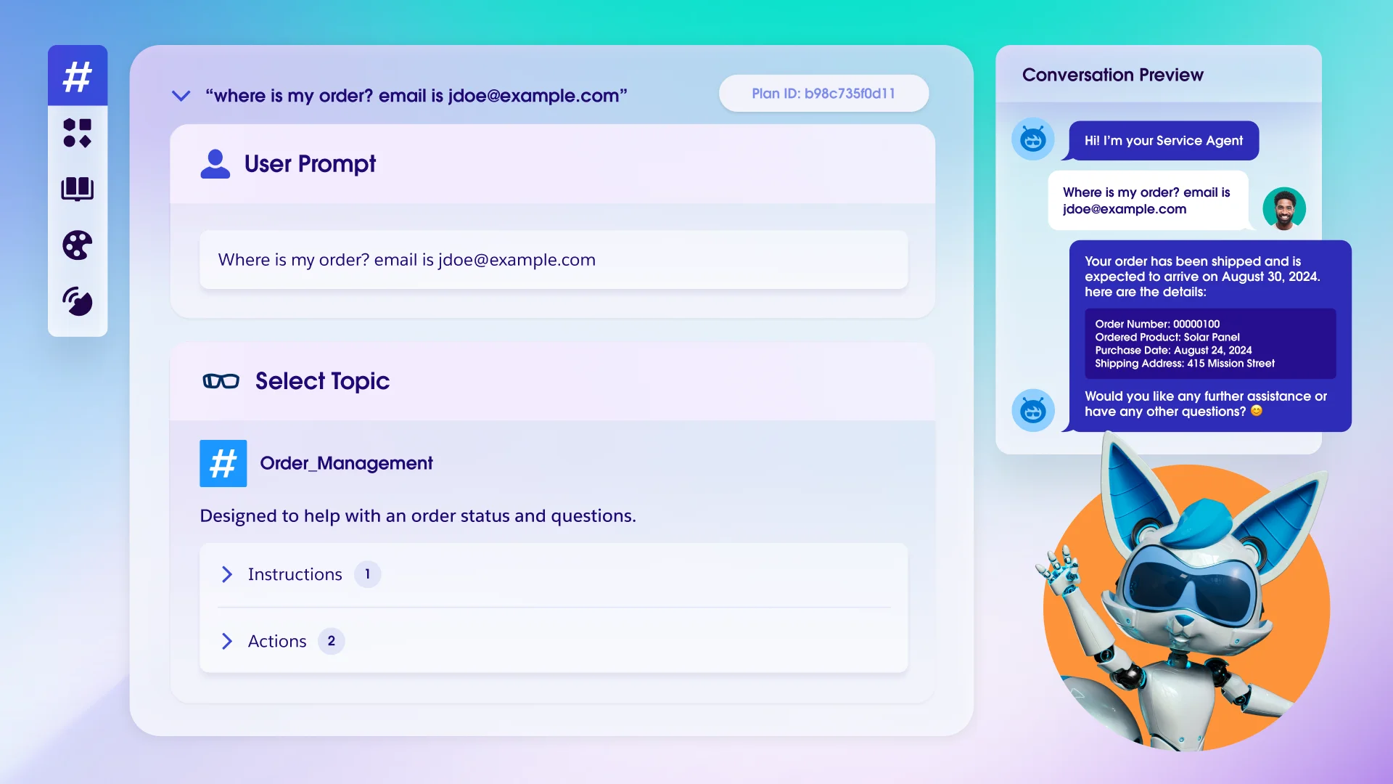Image resolution: width=1393 pixels, height=784 pixels.
Task: Click the Plan ID: b98c735f0d11 button
Action: 823,93
